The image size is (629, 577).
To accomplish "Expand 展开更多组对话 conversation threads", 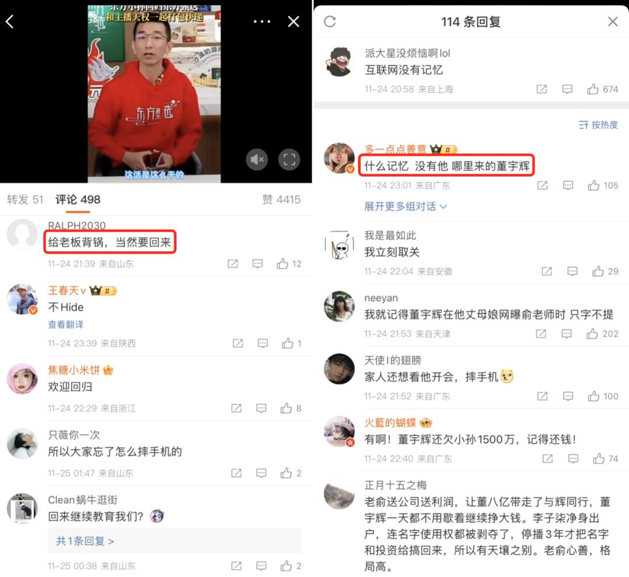I will pyautogui.click(x=405, y=206).
